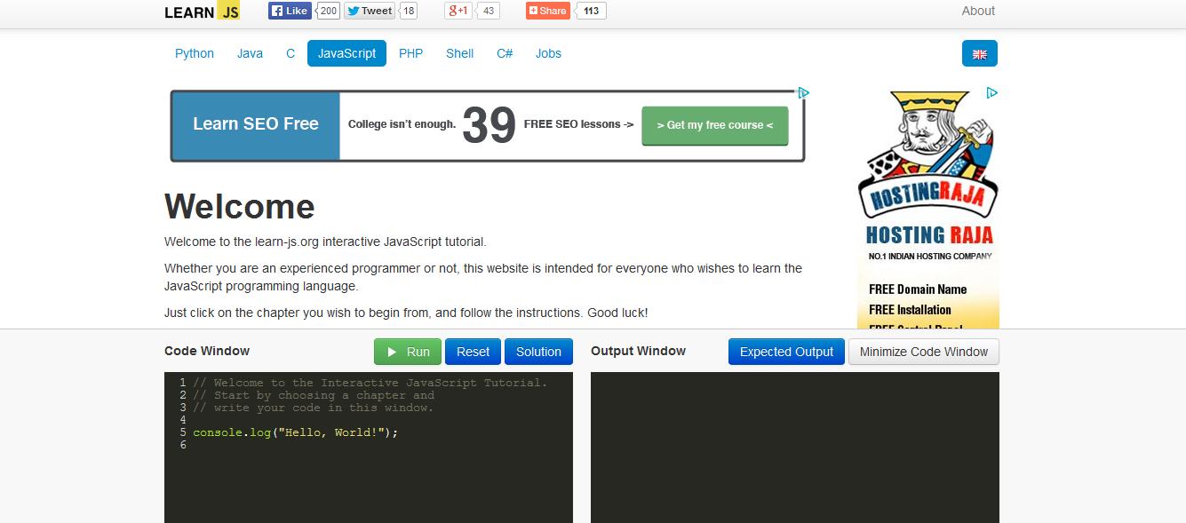The image size is (1186, 523).
Task: Click the Reset button
Action: [x=473, y=351]
